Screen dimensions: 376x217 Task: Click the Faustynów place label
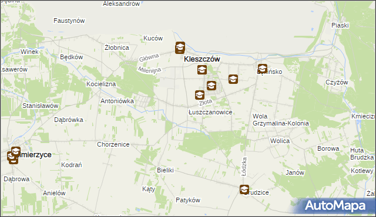tap(69, 21)
